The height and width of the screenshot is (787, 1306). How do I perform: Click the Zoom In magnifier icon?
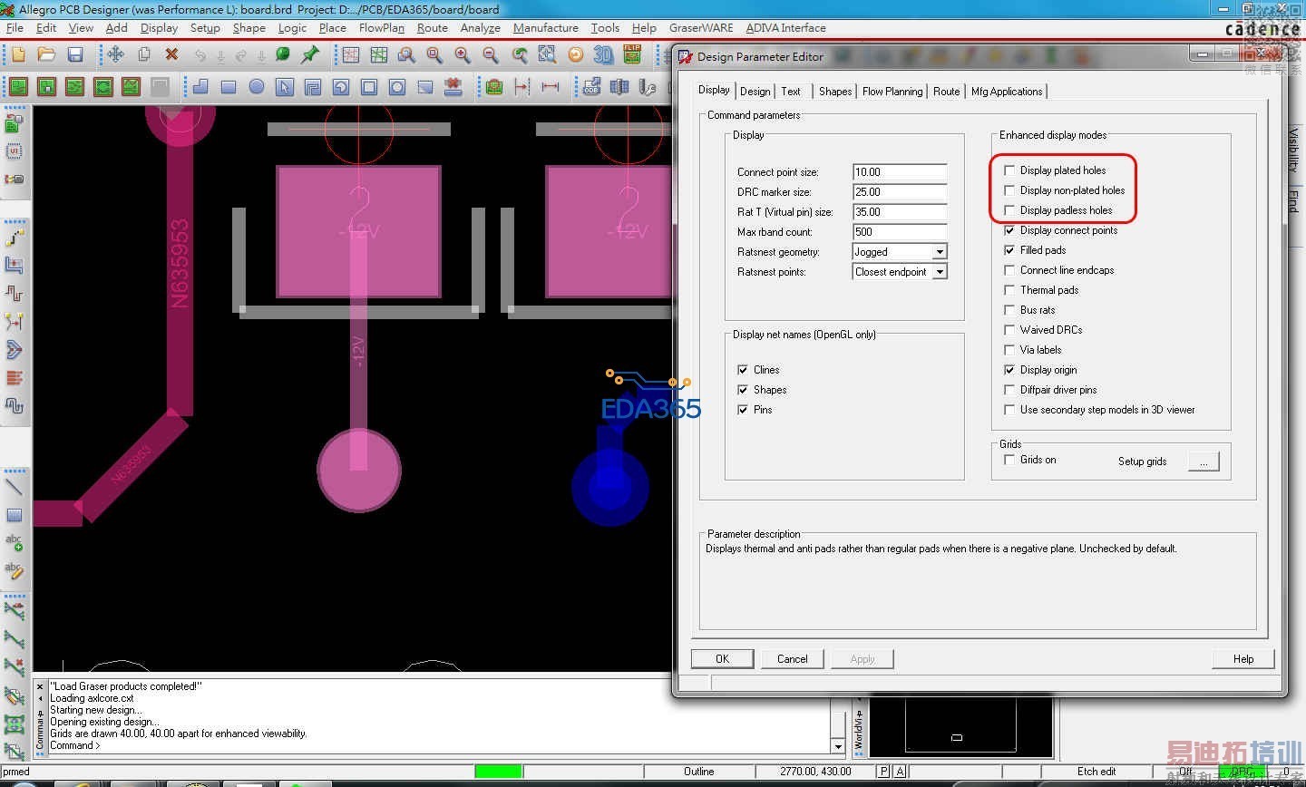(463, 55)
